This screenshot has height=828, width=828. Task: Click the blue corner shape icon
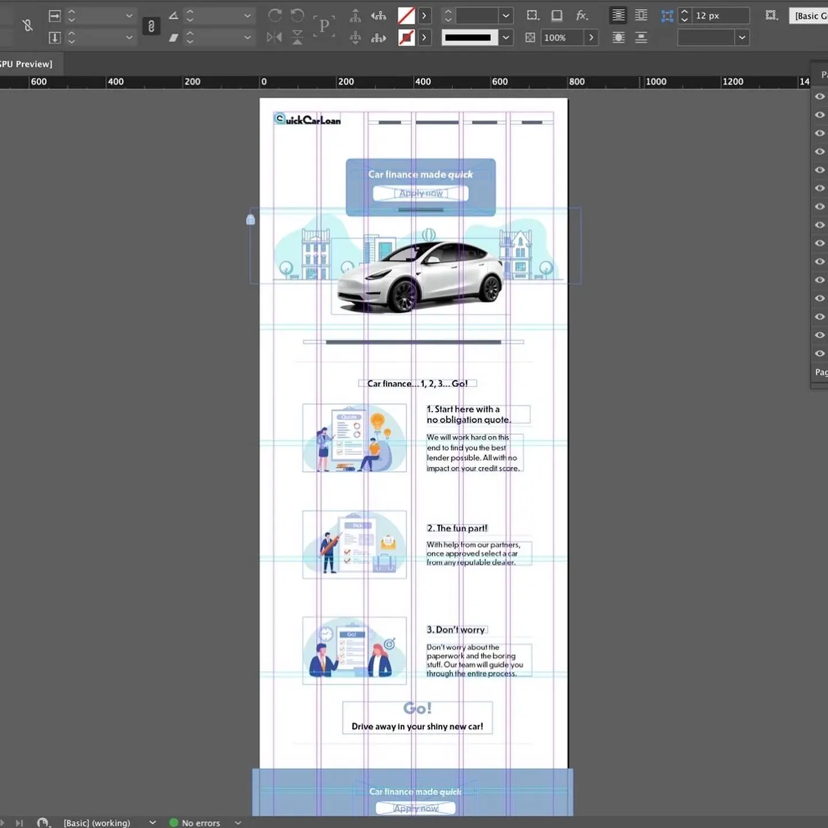pyautogui.click(x=667, y=16)
